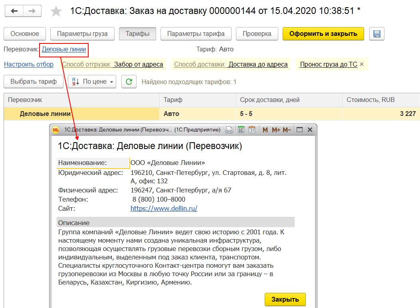Click the 'Пронос груза до ТС' filter link
420x308 pixels.
(x=329, y=65)
